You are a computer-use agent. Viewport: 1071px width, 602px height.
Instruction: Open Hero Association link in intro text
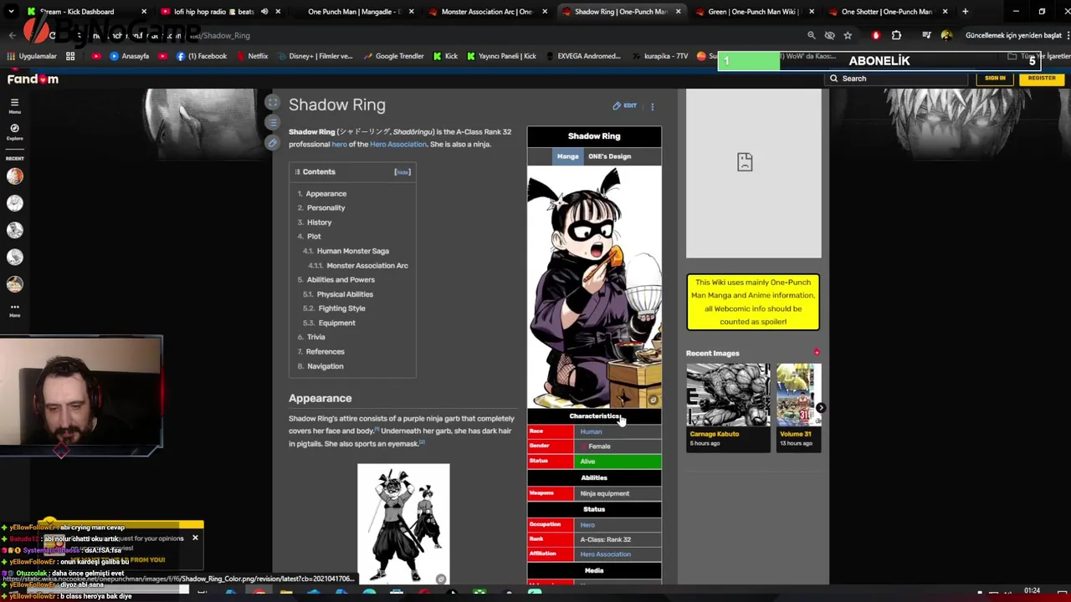click(398, 145)
